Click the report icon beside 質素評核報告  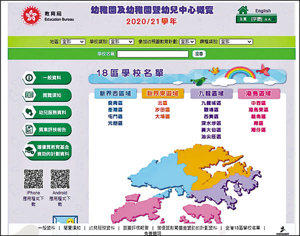[29, 128]
